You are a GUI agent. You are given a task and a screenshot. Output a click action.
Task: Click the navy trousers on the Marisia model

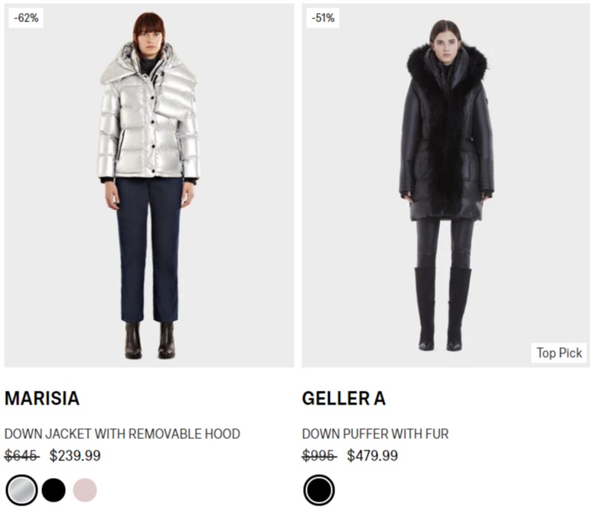coord(149,250)
